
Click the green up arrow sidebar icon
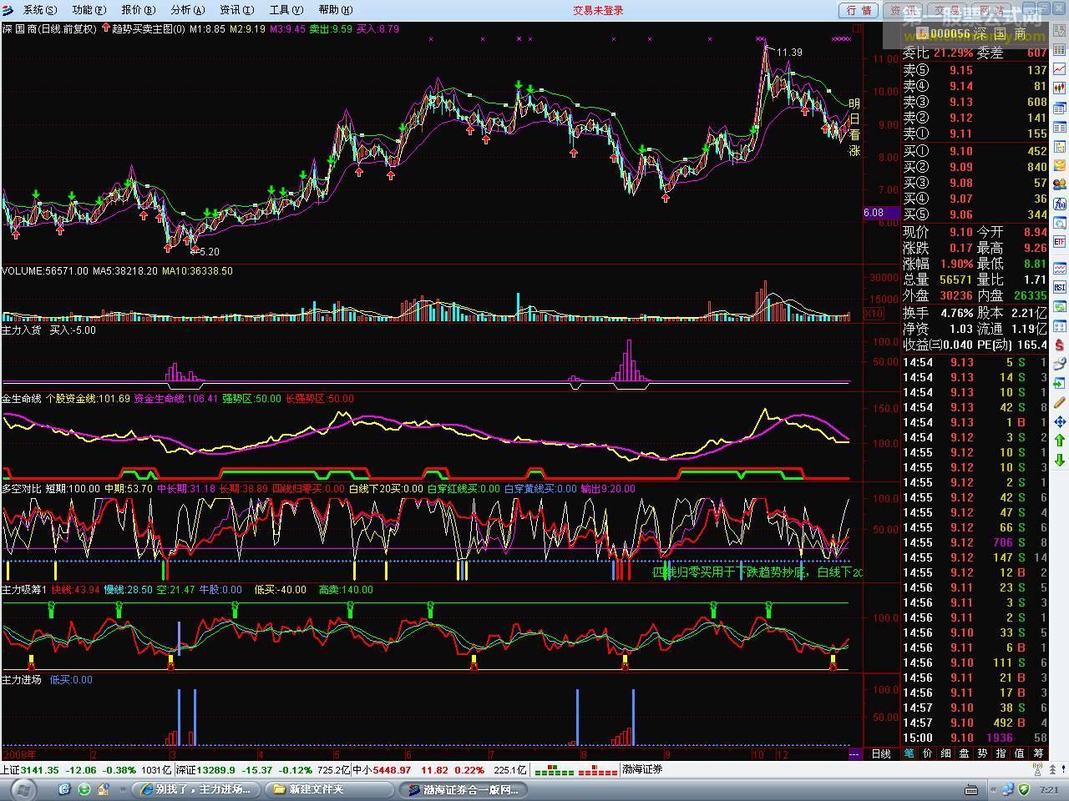click(1060, 440)
